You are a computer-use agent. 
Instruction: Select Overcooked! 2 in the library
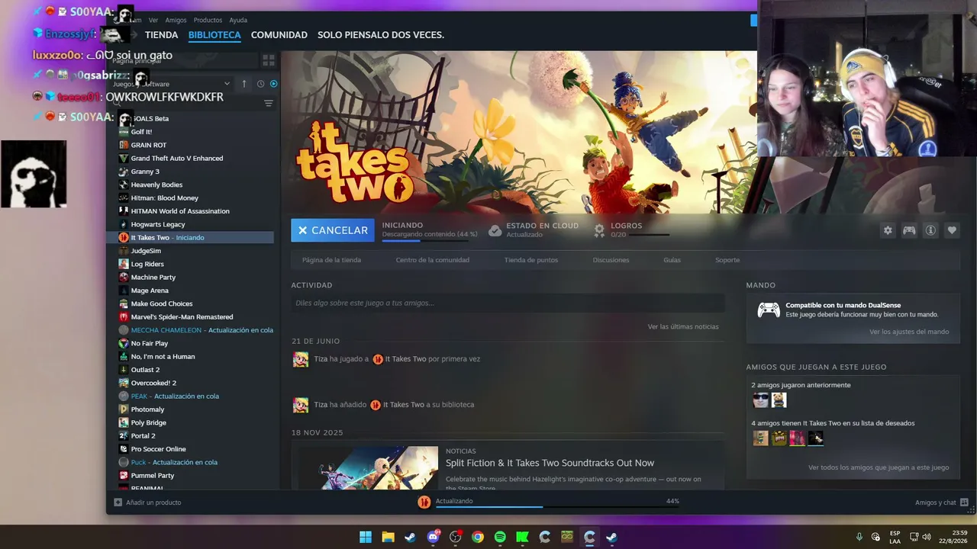(153, 383)
